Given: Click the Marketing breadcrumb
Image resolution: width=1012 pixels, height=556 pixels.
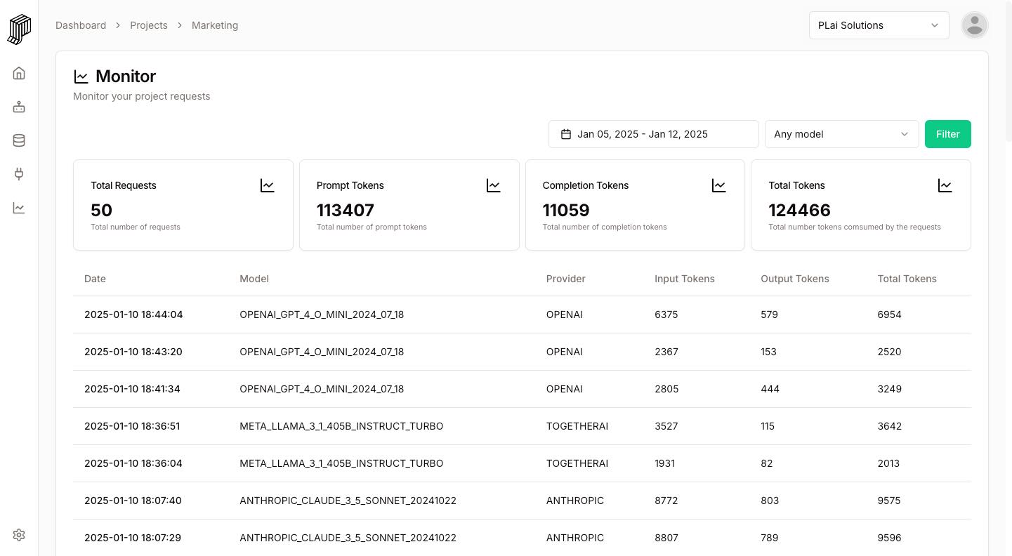Looking at the screenshot, I should click(x=215, y=25).
